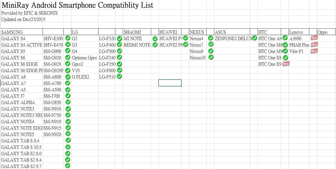The image size is (336, 169).
Task: Click the green check beside MI NOTE
Action: (155, 39)
